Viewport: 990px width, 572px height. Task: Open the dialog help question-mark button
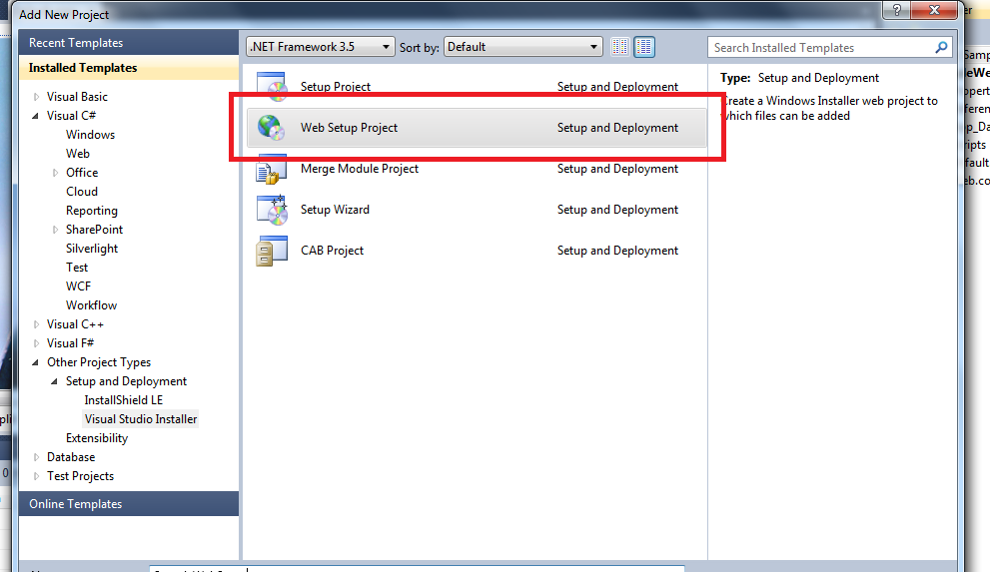896,10
